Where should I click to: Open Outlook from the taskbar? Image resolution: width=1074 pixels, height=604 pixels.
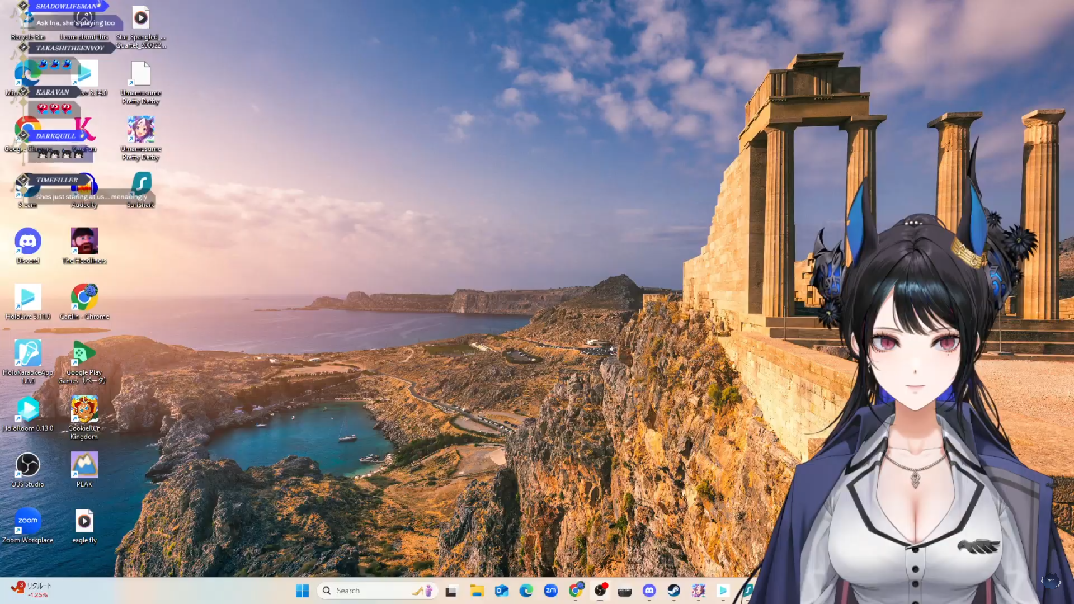[x=501, y=591]
